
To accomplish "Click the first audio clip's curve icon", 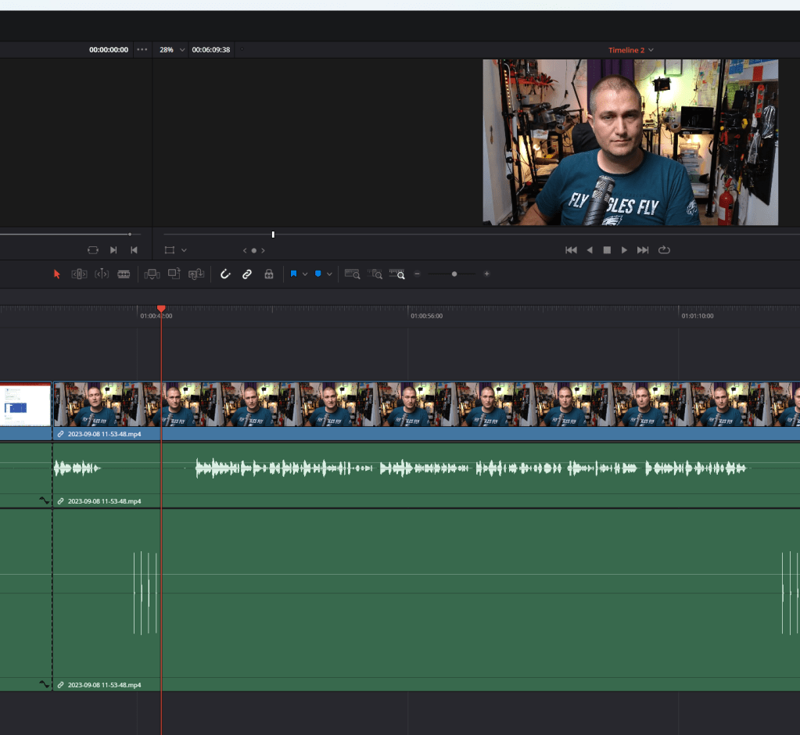I will 45,501.
